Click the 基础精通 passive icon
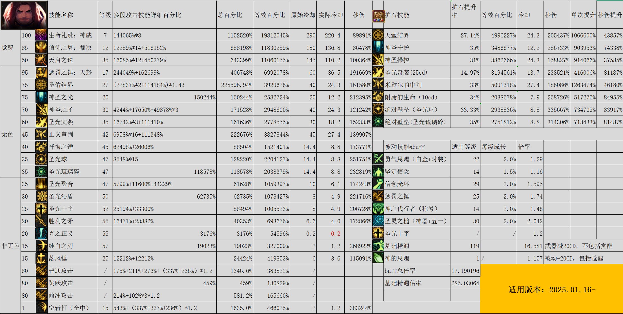 pos(378,246)
